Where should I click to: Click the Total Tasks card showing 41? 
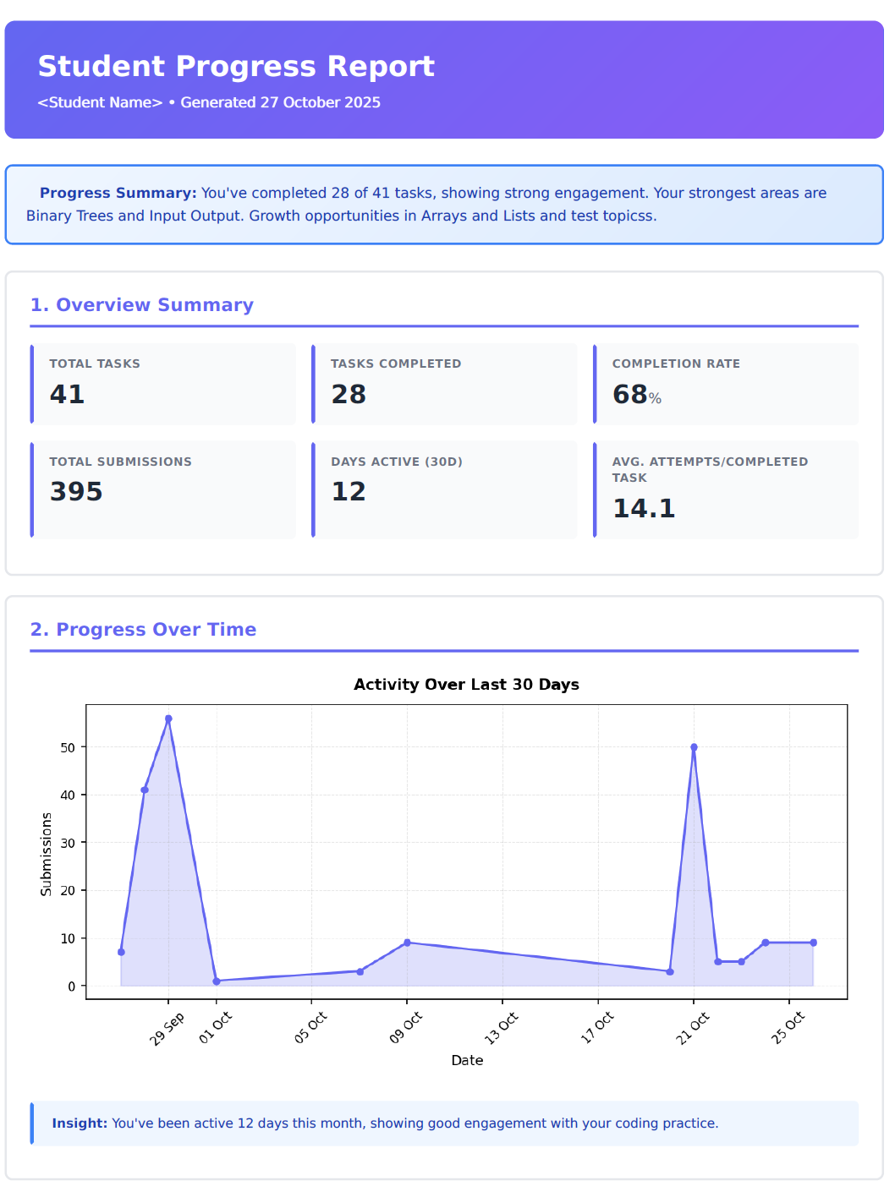[163, 384]
